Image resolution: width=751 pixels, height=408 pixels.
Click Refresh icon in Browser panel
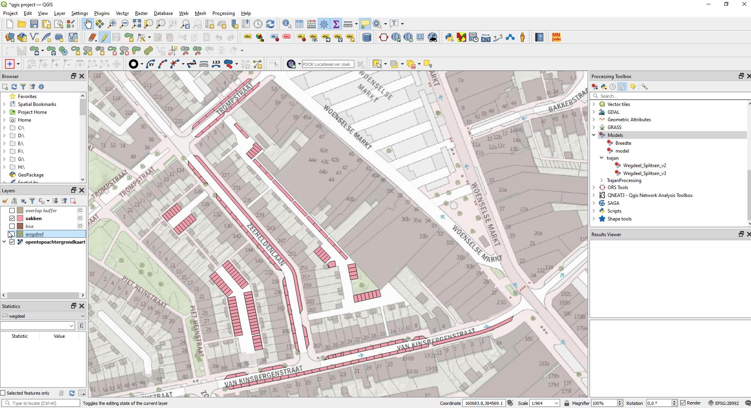coord(14,87)
